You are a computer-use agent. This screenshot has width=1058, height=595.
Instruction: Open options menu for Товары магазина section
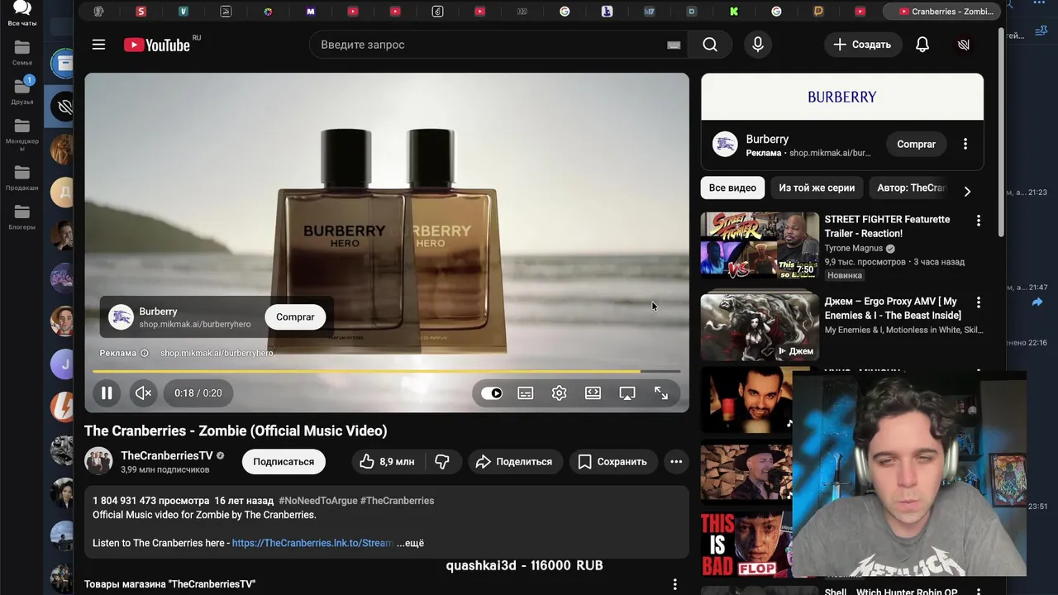click(674, 584)
